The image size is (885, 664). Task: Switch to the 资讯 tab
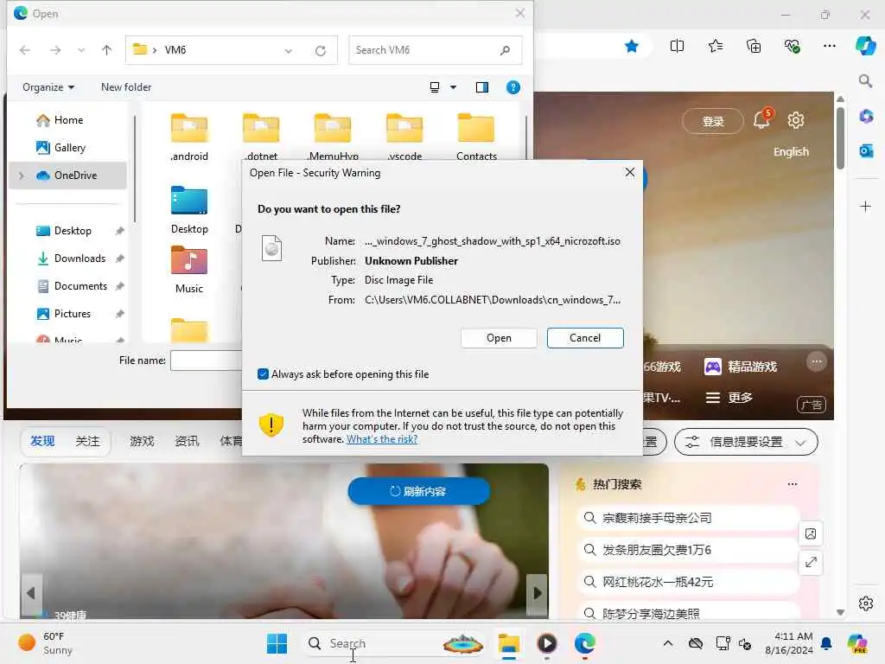pyautogui.click(x=187, y=441)
